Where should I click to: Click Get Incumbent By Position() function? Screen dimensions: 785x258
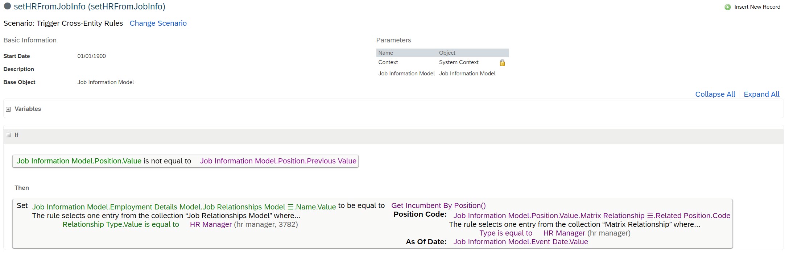pyautogui.click(x=438, y=205)
